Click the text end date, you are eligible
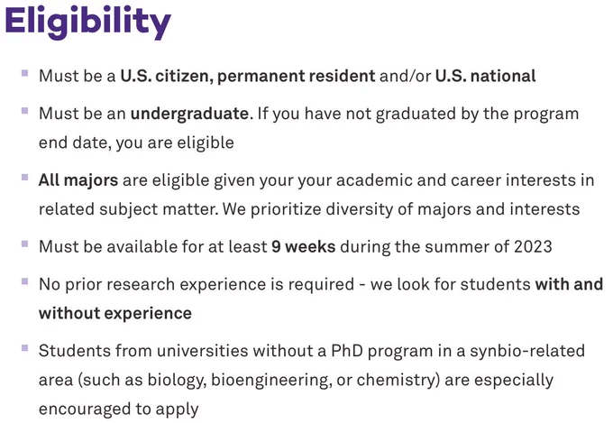The height and width of the screenshot is (423, 613). click(x=136, y=143)
